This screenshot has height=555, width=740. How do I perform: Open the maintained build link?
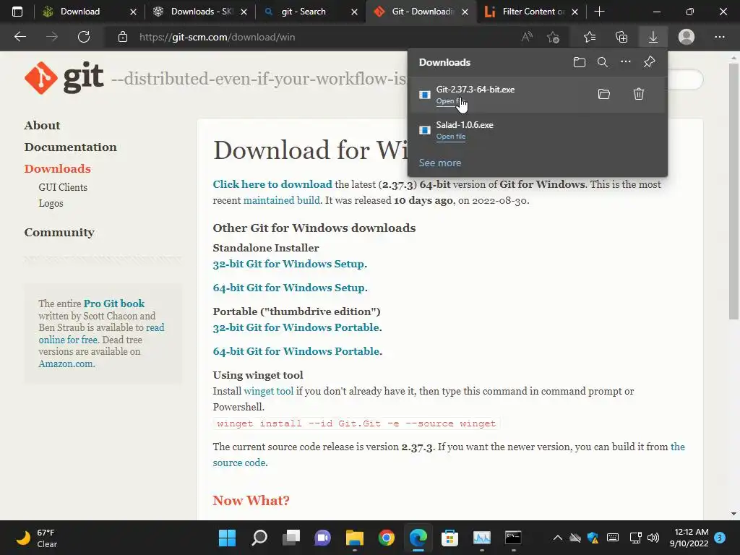click(281, 200)
